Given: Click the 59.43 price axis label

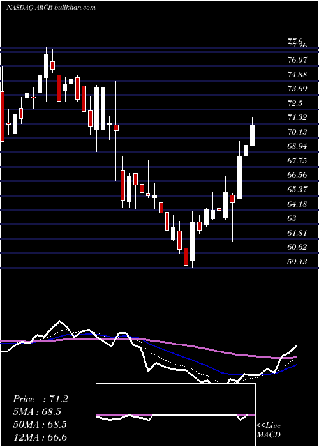Looking at the screenshot, I should coord(298,261).
